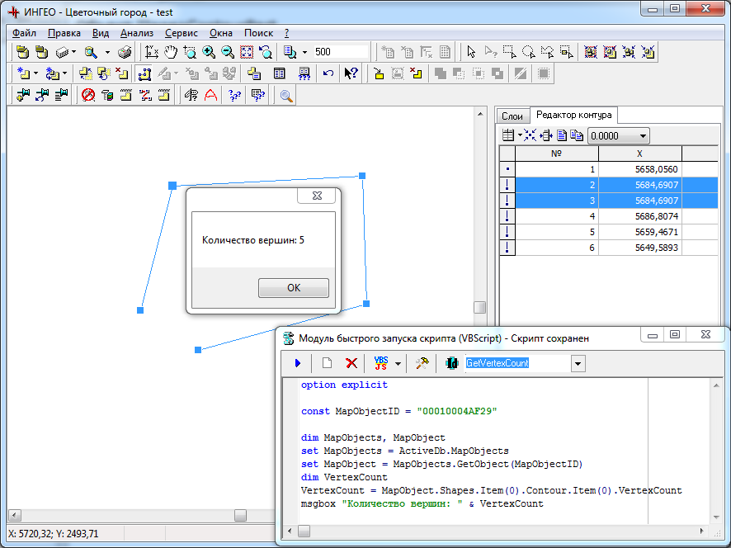Open the script name GetVertexCount dropdown
This screenshot has width=731, height=548.
click(x=578, y=363)
